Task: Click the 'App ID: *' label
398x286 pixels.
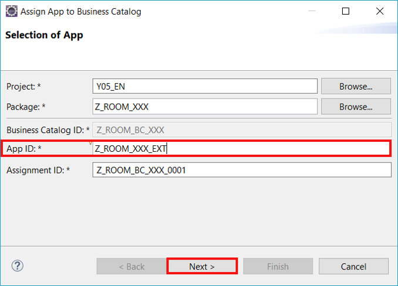Action: [x=24, y=149]
